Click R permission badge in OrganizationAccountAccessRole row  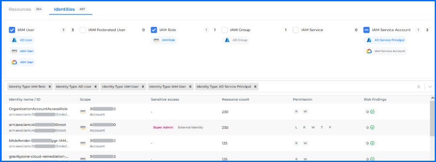point(297,112)
